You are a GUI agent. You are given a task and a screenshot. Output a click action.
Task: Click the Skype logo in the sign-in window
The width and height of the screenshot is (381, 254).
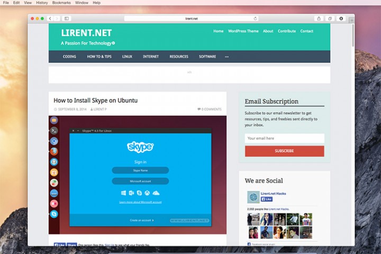coord(140,147)
